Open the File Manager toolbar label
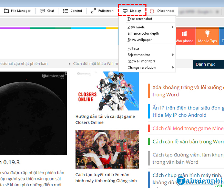 point(21,11)
